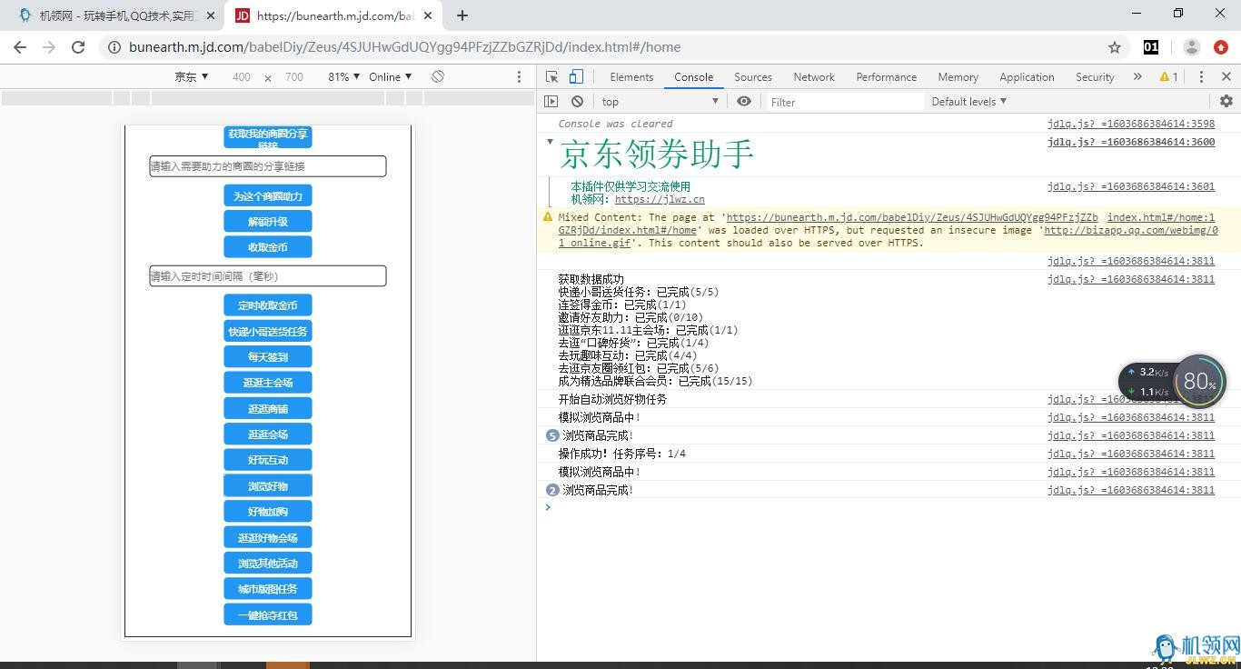The width and height of the screenshot is (1241, 669).
Task: Switch to the Network tab
Action: (x=814, y=77)
